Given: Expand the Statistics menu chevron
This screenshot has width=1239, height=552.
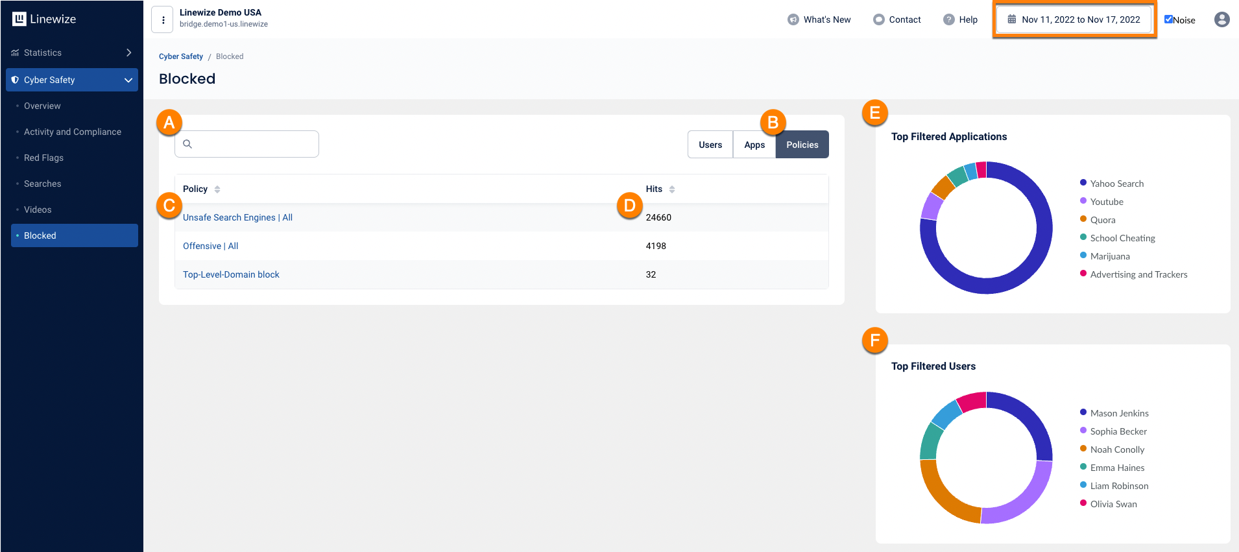Looking at the screenshot, I should click(x=128, y=53).
